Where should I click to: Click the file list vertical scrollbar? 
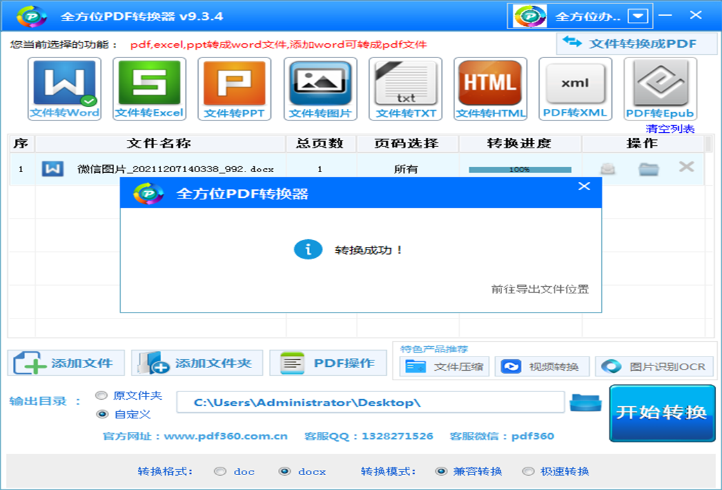(708, 236)
